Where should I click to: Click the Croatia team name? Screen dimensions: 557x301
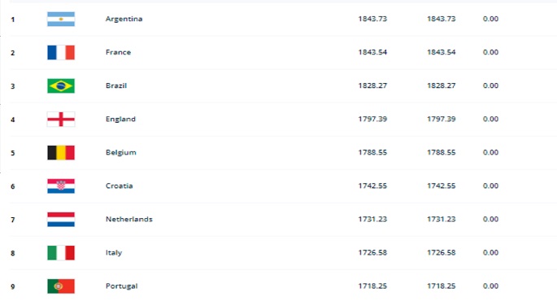(x=119, y=185)
